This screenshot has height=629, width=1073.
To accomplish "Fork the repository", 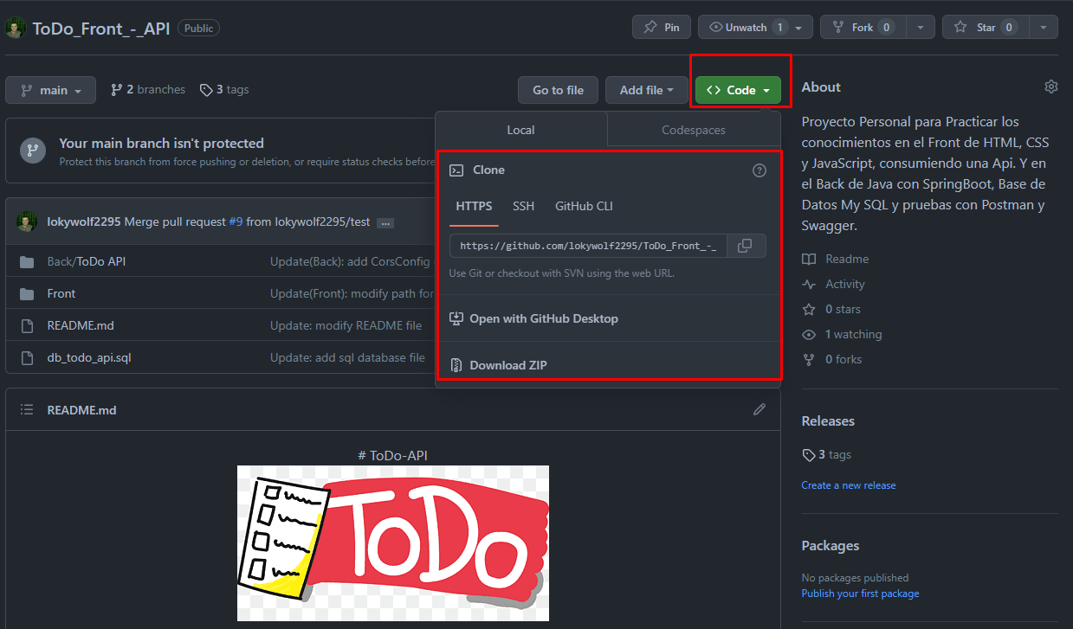I will pyautogui.click(x=863, y=27).
